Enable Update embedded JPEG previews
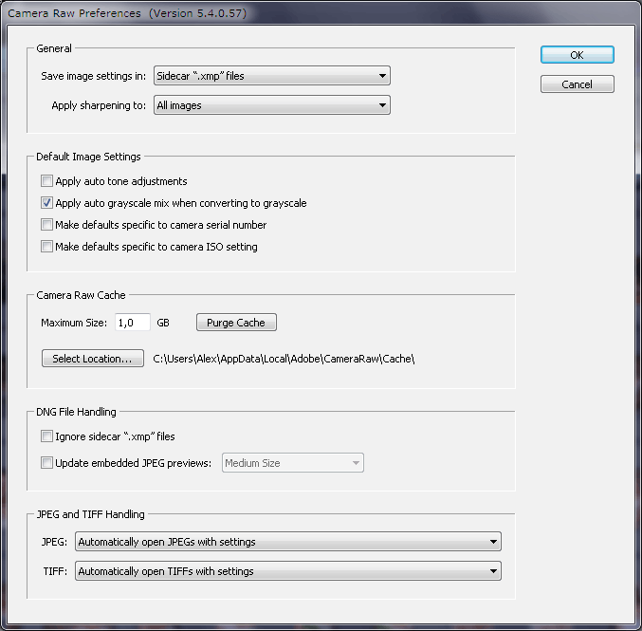Viewport: 642px width, 631px height. point(46,463)
